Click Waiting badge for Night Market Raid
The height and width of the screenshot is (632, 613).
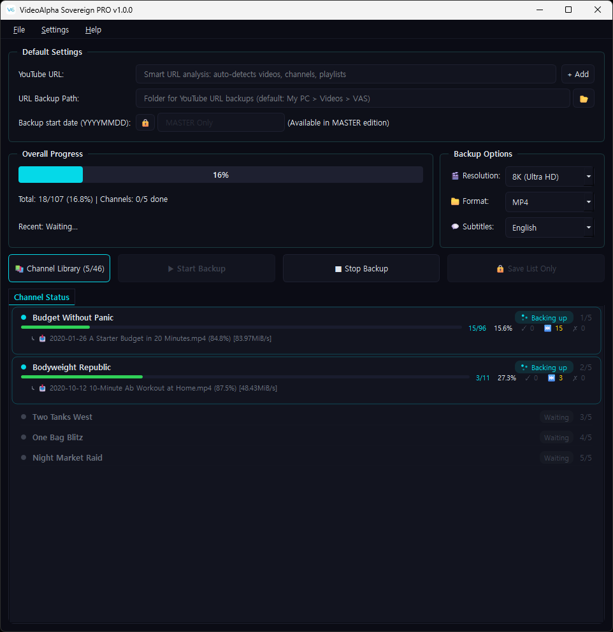coord(556,458)
